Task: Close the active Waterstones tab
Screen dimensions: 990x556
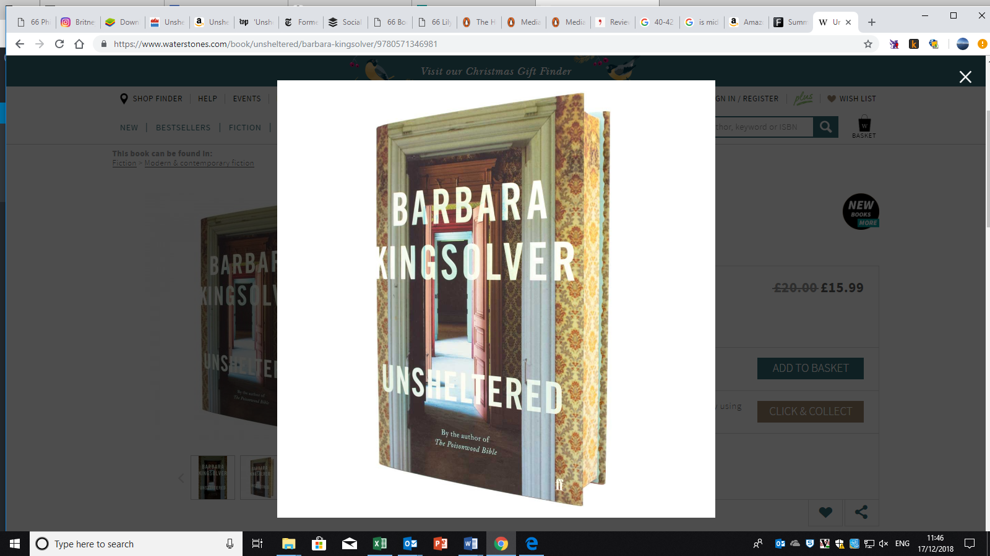Action: click(x=848, y=22)
